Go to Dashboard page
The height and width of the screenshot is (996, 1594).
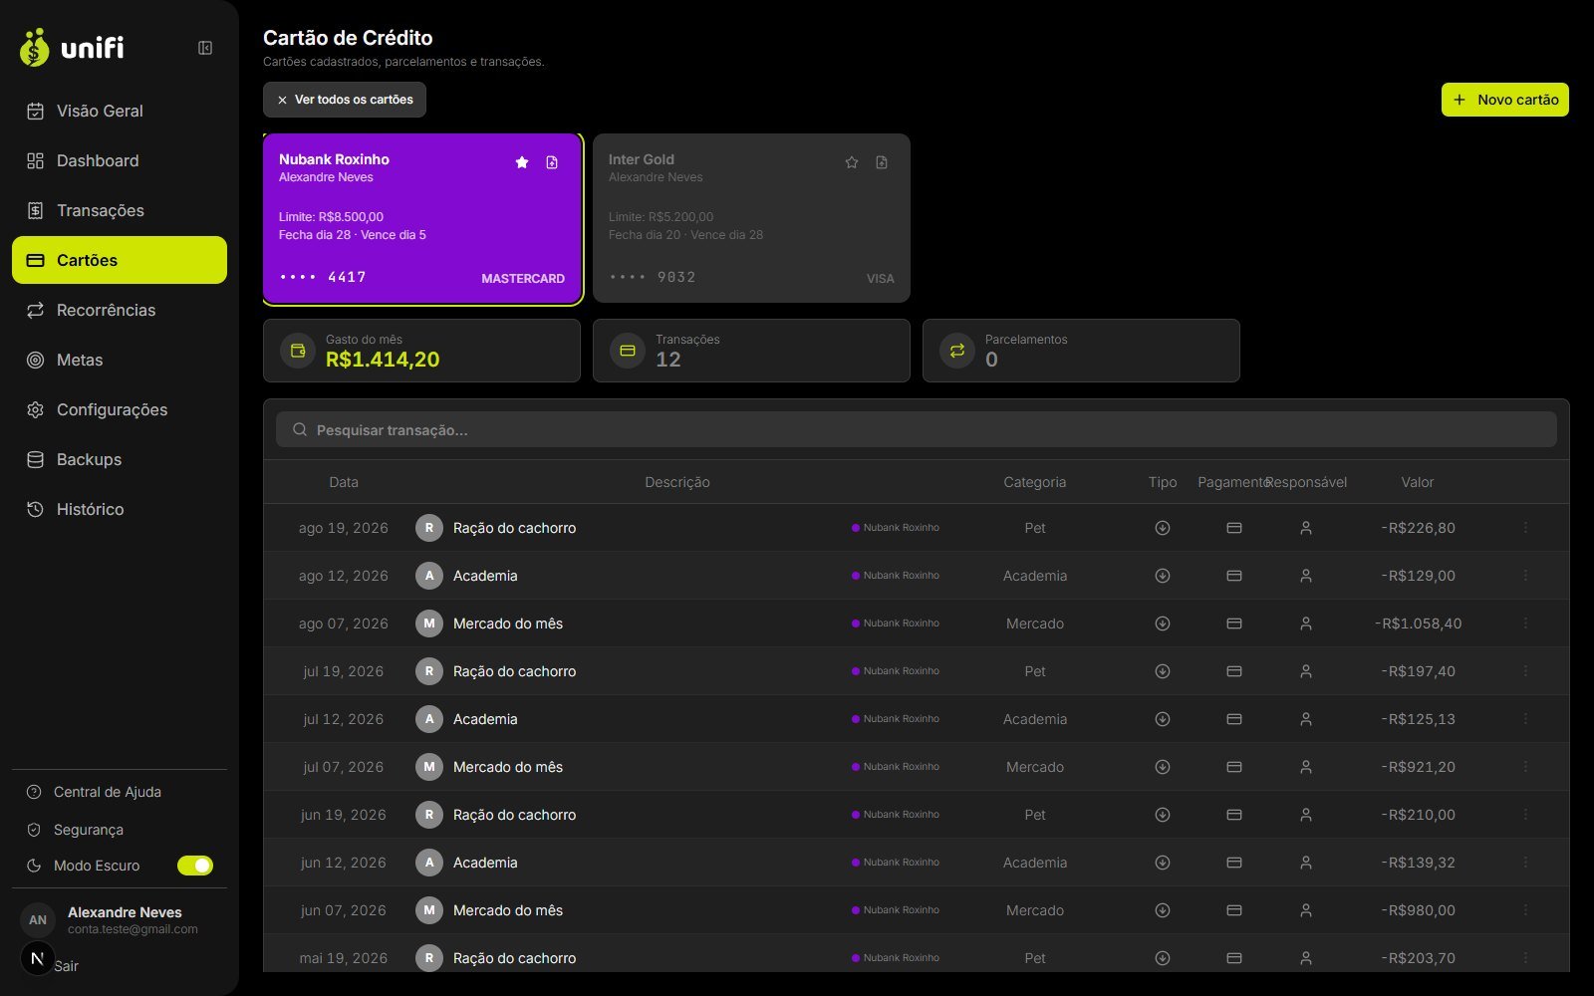point(120,160)
